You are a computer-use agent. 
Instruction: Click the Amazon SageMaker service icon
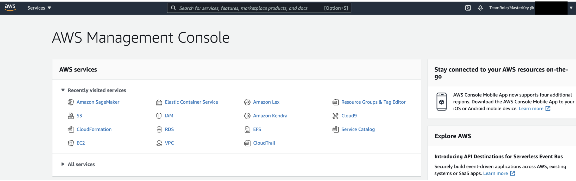(71, 102)
